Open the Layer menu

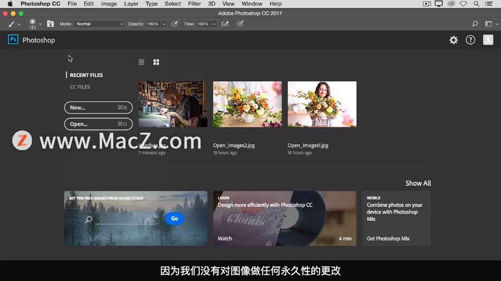click(x=131, y=4)
